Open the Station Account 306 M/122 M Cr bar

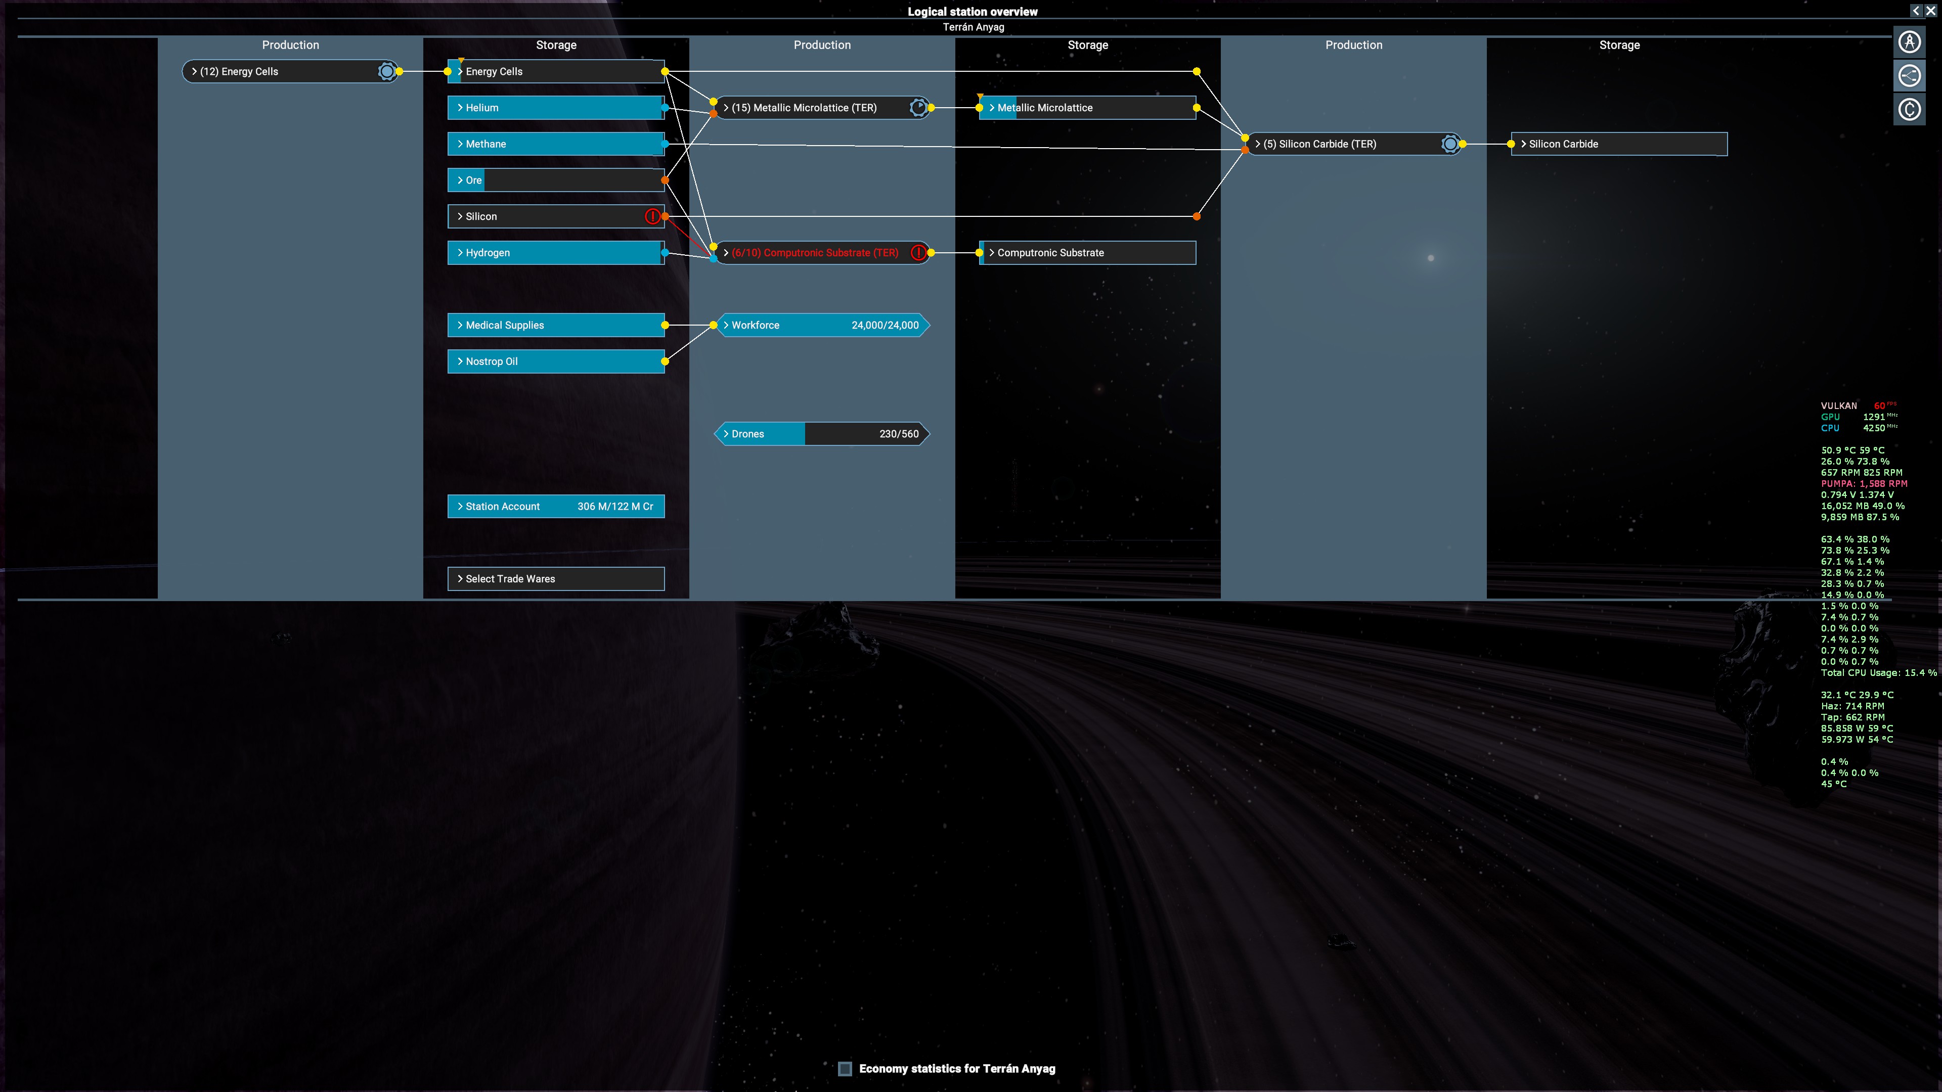pos(556,507)
